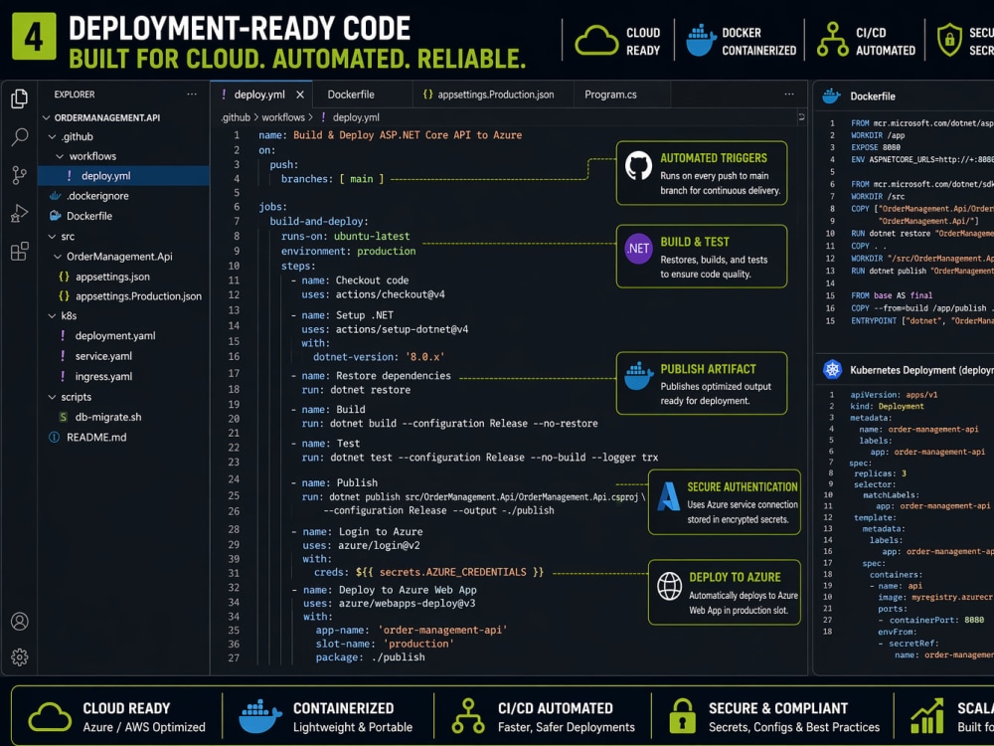Click the footer Containerized Docker whale icon
This screenshot has height=746, width=994.
[259, 716]
